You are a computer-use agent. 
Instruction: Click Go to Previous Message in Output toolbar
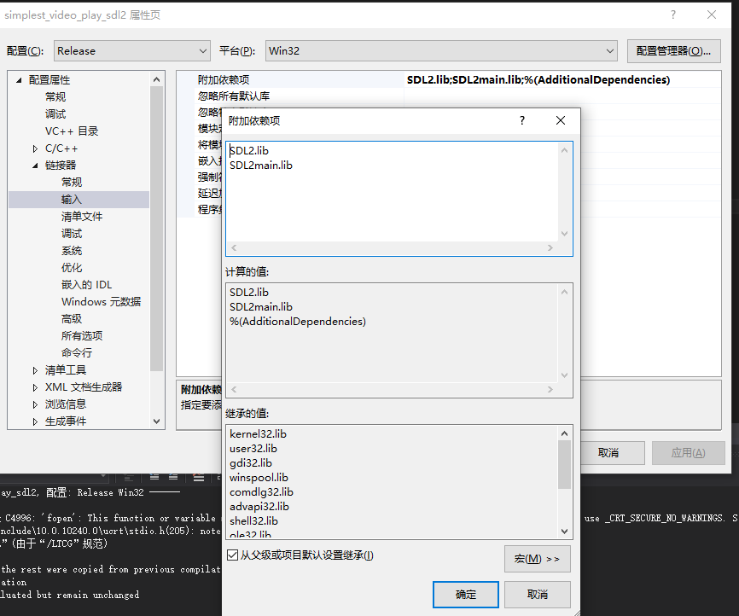point(154,478)
